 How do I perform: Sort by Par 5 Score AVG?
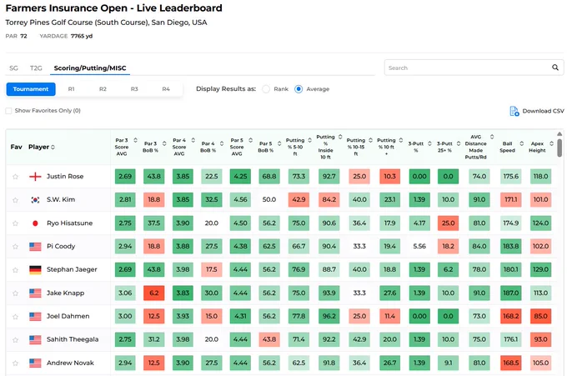pyautogui.click(x=251, y=140)
